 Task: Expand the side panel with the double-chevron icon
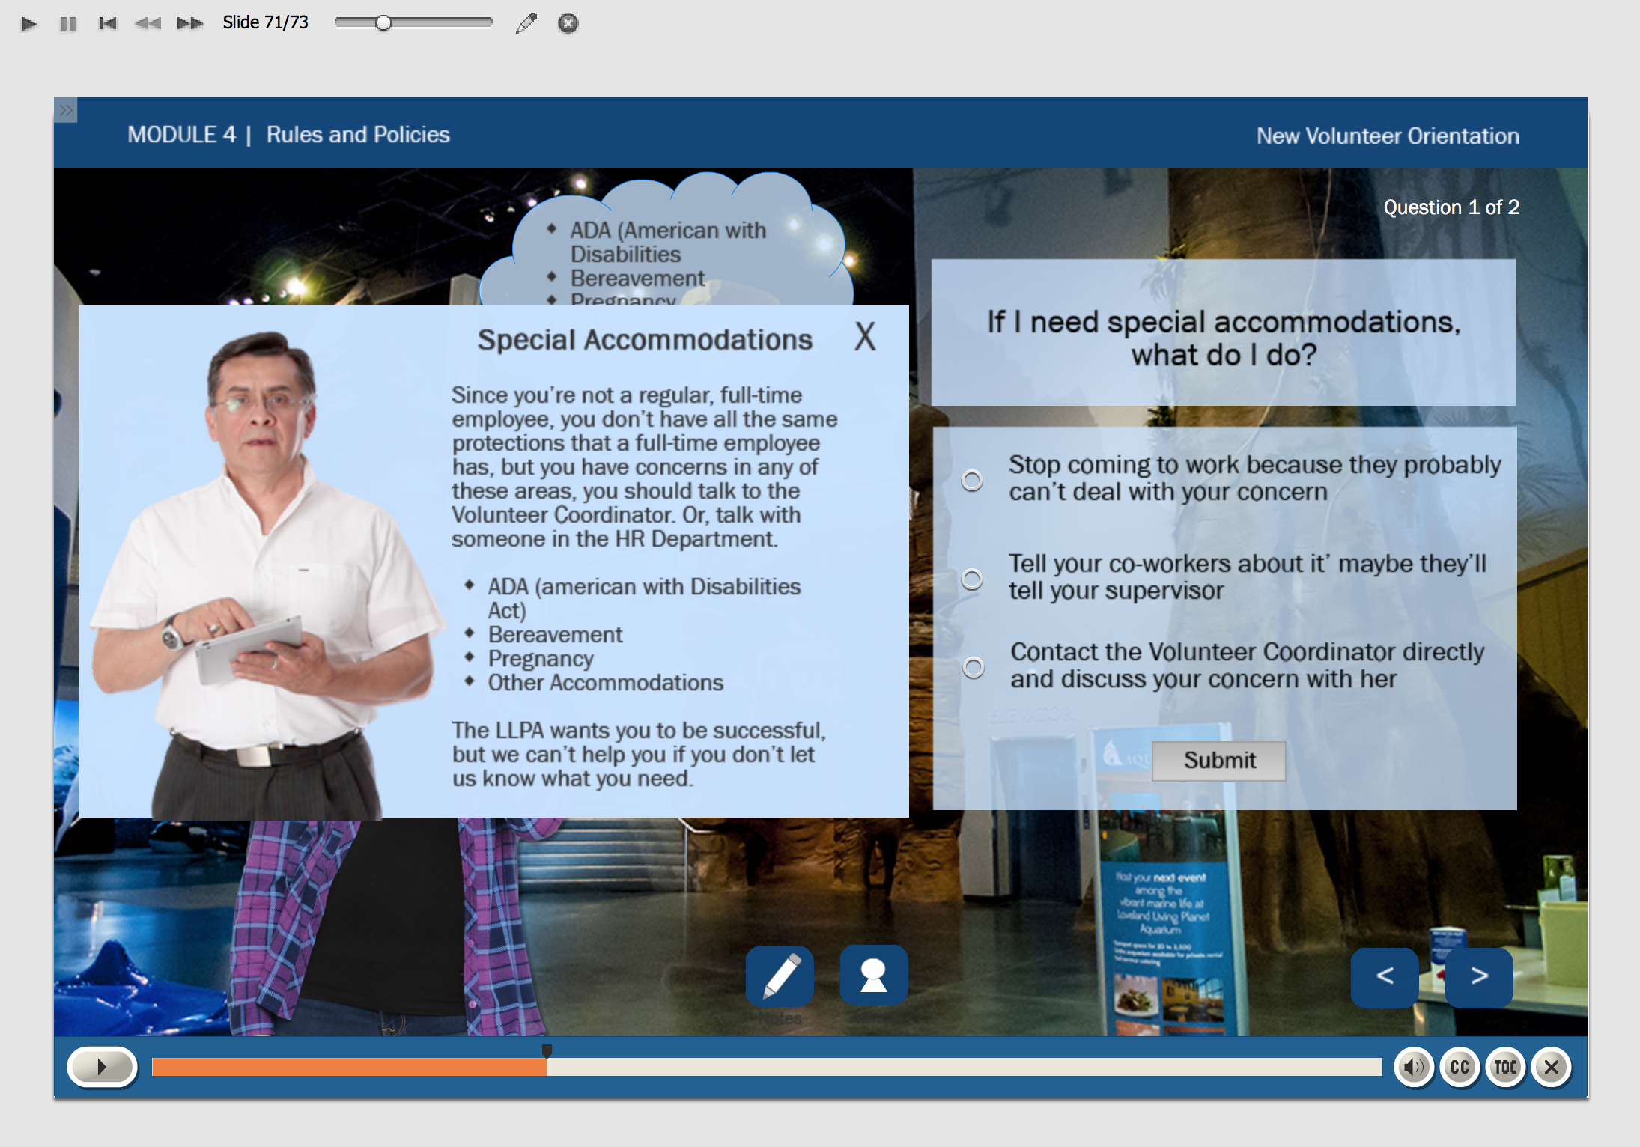66,110
